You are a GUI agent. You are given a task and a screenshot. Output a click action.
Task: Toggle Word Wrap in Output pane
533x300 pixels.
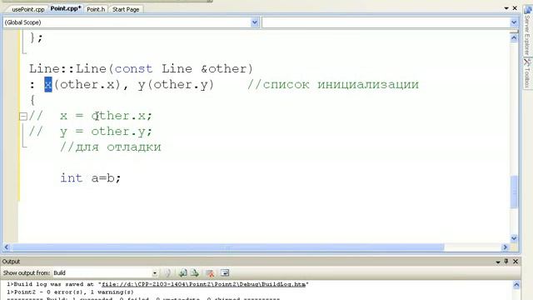coord(225,272)
